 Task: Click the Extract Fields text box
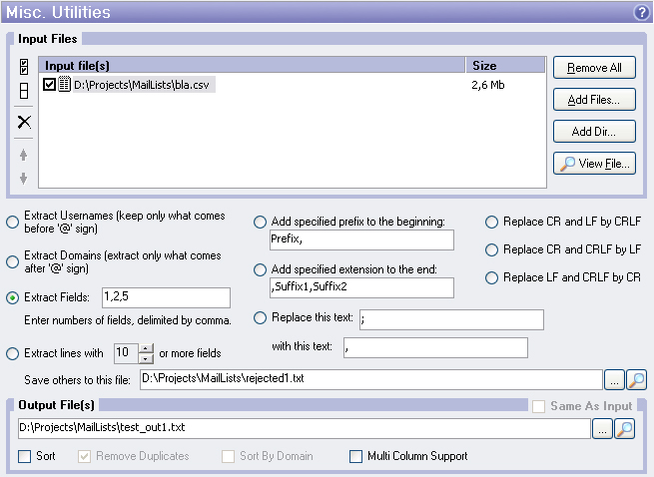tap(165, 297)
